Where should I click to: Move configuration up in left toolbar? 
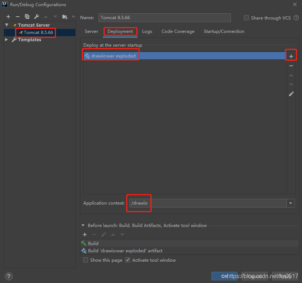click(x=46, y=17)
